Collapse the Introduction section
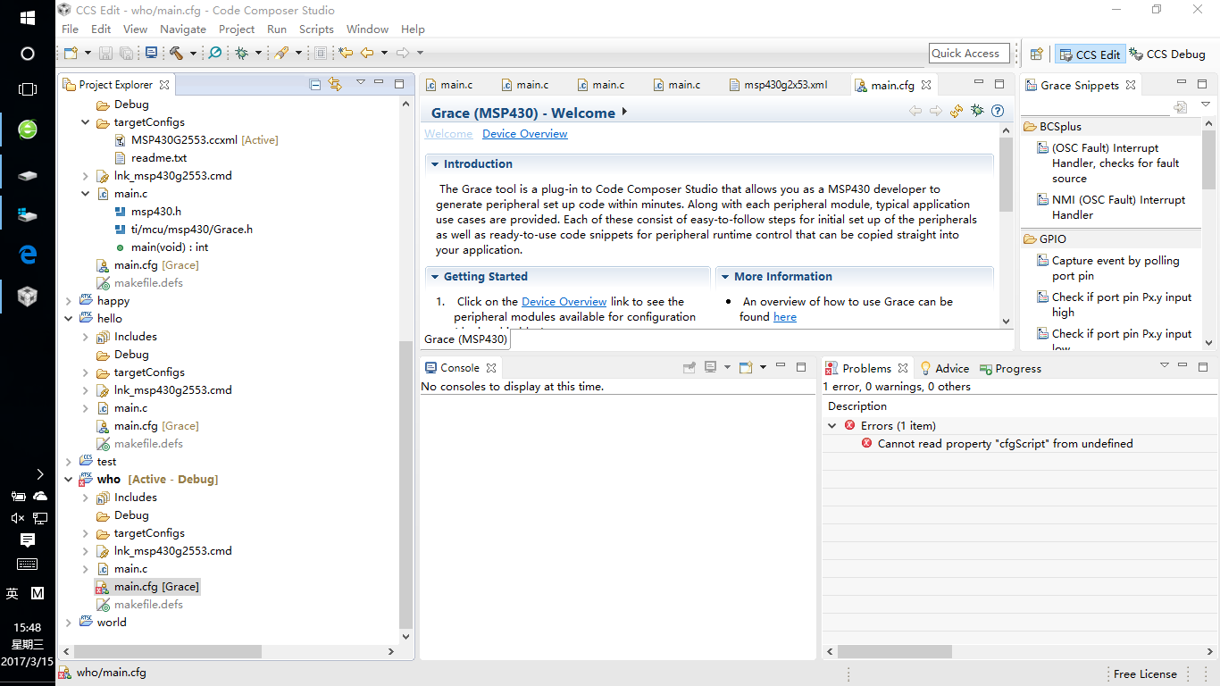The image size is (1220, 686). [x=435, y=164]
